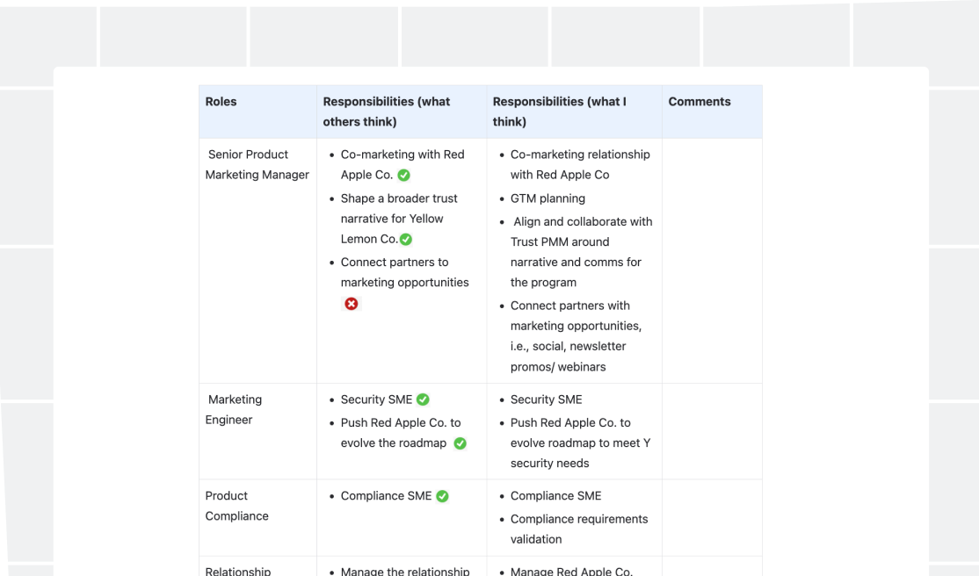Screen dimensions: 979x576
Task: Click Compliance requirements validation bullet
Action: pos(579,529)
